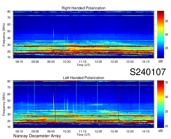The image size is (171, 139).
Task: Click 12:00 tick on Right Handed plot
Action: click(x=98, y=62)
